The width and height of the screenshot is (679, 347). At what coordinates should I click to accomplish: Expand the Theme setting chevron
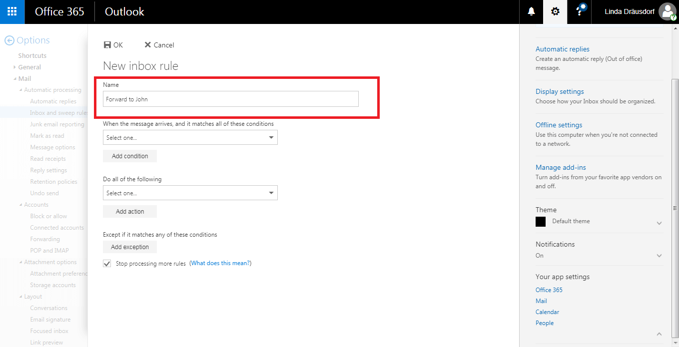point(659,223)
